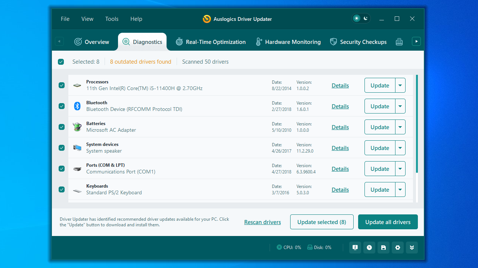Expand Update dropdown arrow for Processors

[400, 85]
